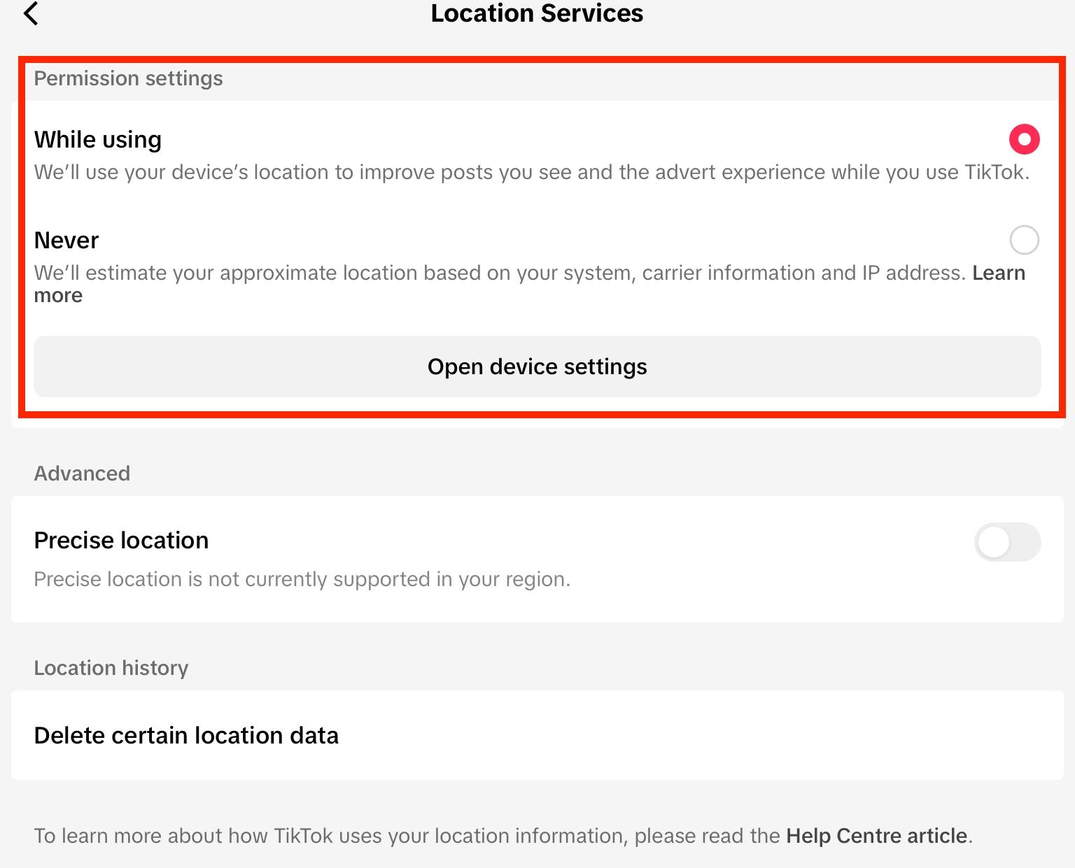Viewport: 1075px width, 868px height.
Task: Toggle the Precise location switch
Action: (x=1007, y=542)
